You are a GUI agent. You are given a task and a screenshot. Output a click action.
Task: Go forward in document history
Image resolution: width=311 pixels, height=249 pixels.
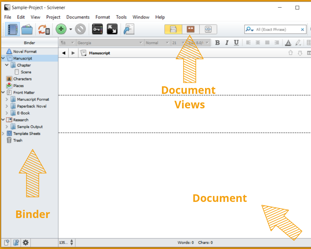tap(73, 53)
